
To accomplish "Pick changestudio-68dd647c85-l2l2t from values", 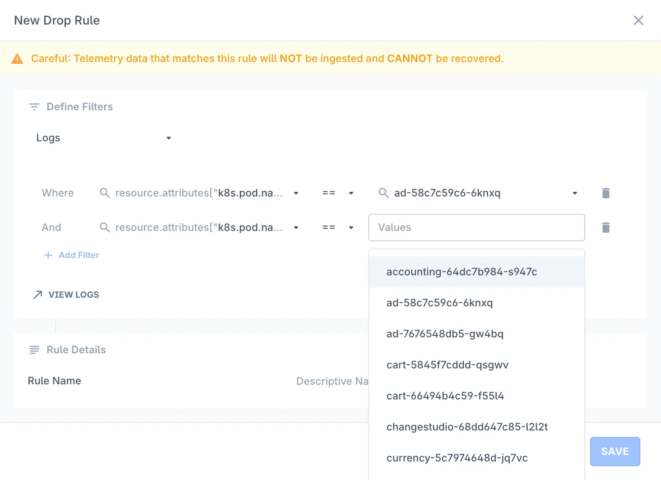I will click(467, 427).
